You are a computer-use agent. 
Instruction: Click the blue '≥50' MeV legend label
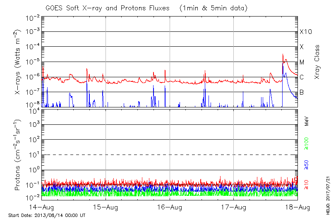pyautogui.click(x=307, y=165)
